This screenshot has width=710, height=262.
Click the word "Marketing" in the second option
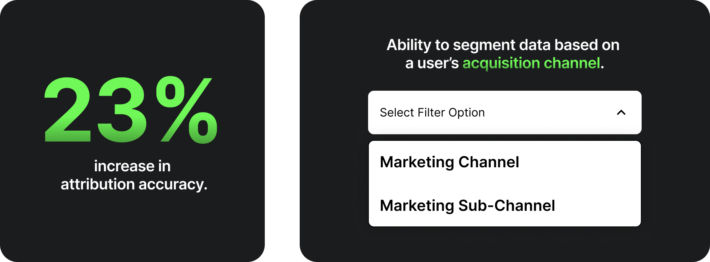[x=417, y=206]
